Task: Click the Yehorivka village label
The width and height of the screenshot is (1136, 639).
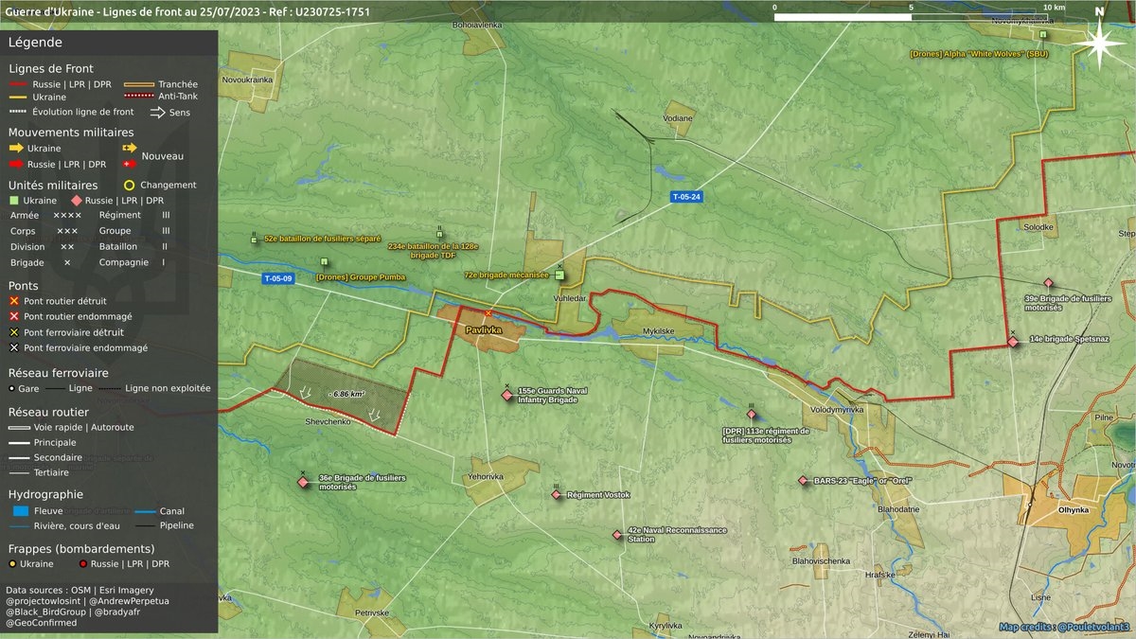Action: pyautogui.click(x=484, y=476)
